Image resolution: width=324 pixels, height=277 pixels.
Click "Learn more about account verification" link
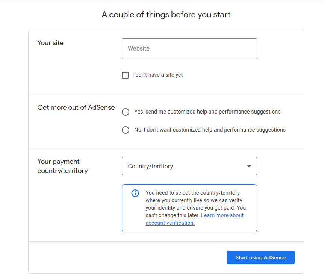click(x=222, y=215)
